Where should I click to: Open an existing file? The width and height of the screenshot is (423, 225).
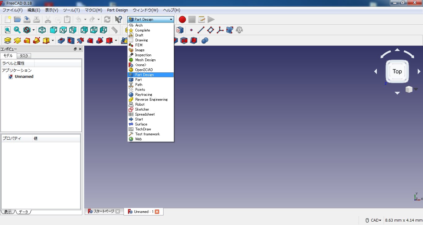pyautogui.click(x=17, y=19)
